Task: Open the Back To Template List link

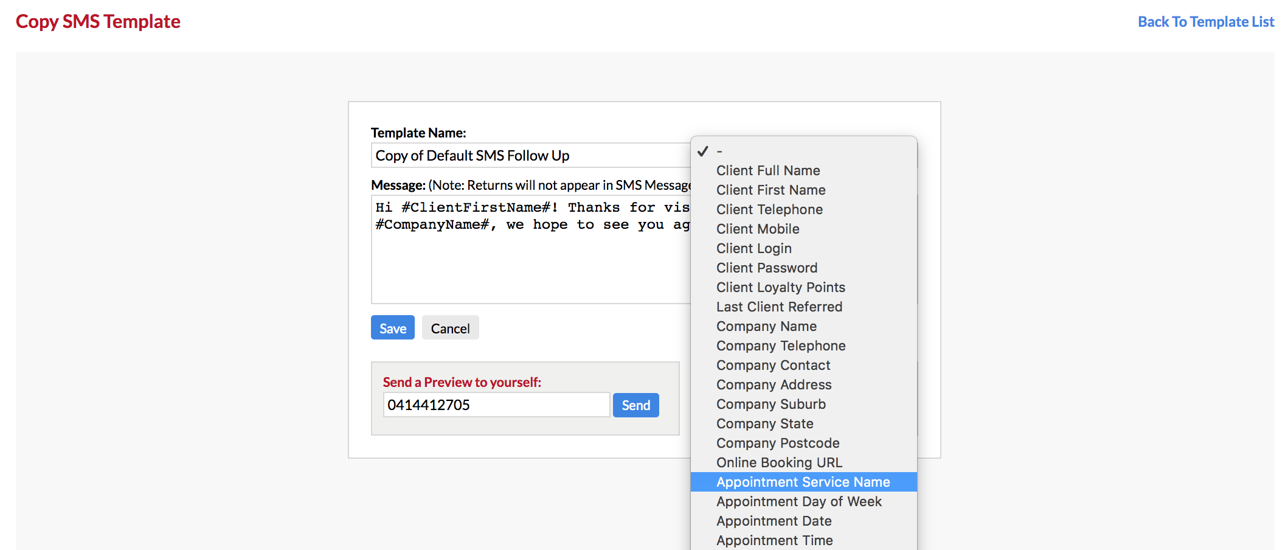Action: click(x=1205, y=22)
